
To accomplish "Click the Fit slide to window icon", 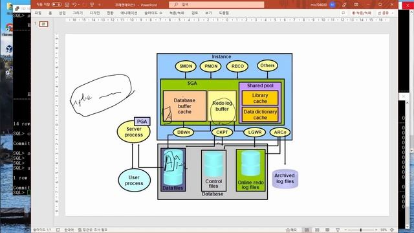I will [x=392, y=230].
